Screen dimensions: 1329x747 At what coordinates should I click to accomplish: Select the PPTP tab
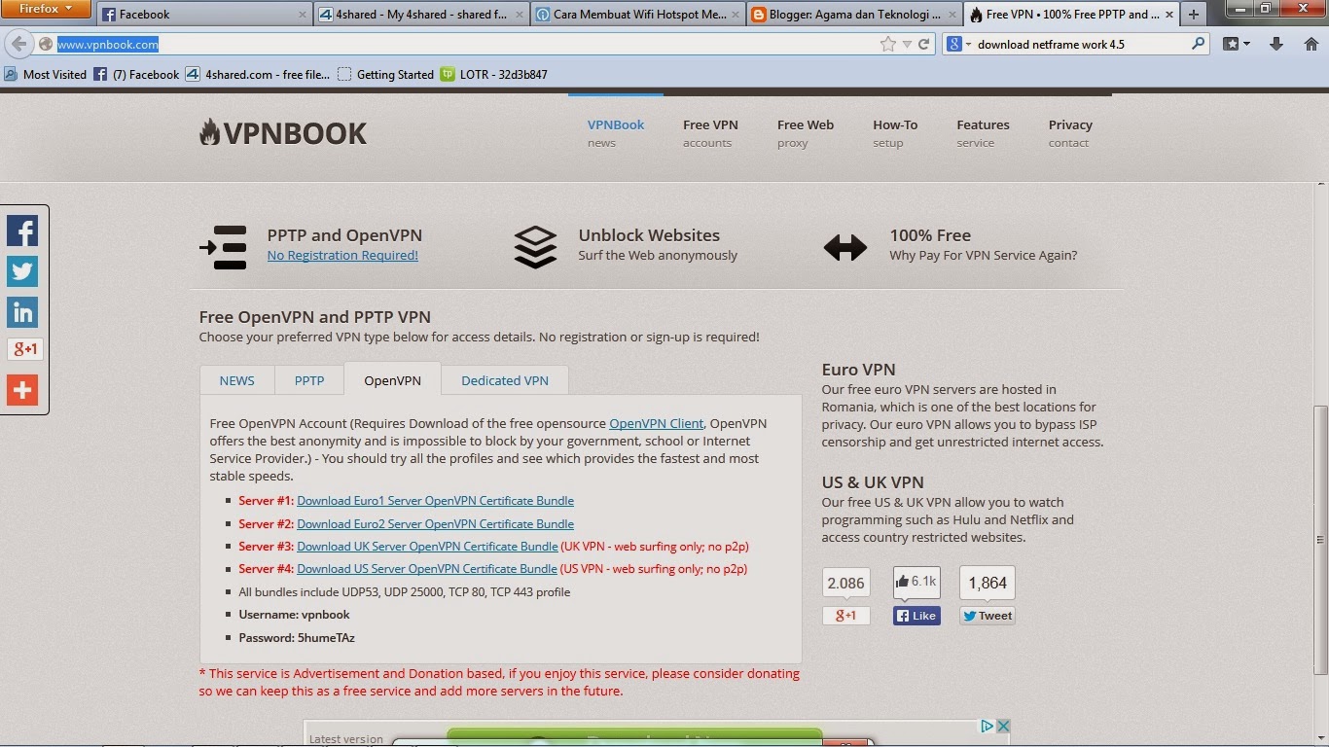tap(309, 380)
